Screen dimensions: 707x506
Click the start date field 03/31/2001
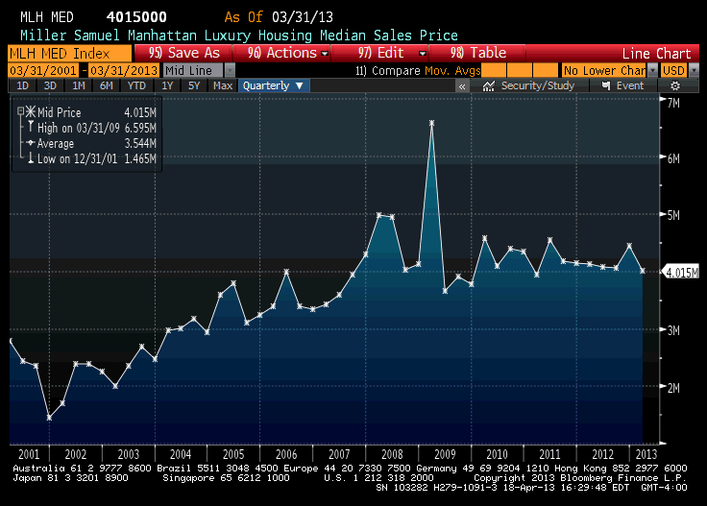pyautogui.click(x=43, y=70)
